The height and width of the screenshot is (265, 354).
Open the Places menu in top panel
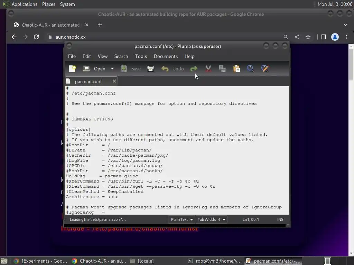click(x=48, y=4)
